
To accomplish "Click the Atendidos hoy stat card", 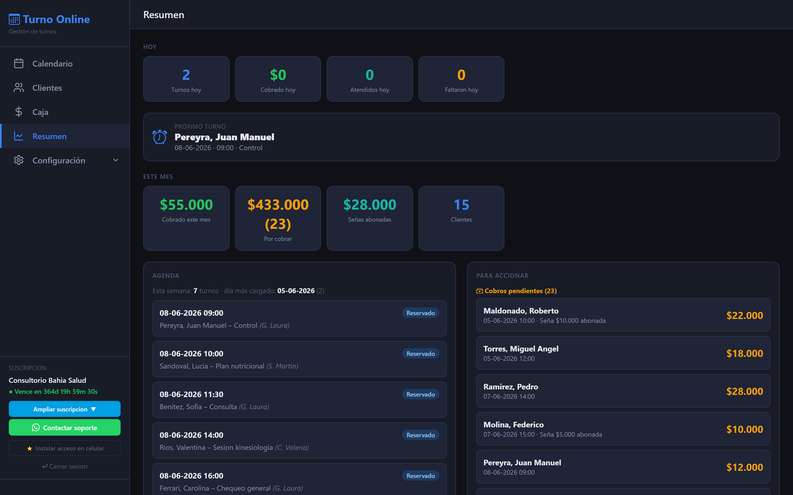I will pos(370,79).
